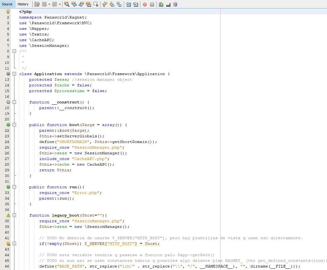Click '__NAMESPACE__' constant on line 46

216,266
